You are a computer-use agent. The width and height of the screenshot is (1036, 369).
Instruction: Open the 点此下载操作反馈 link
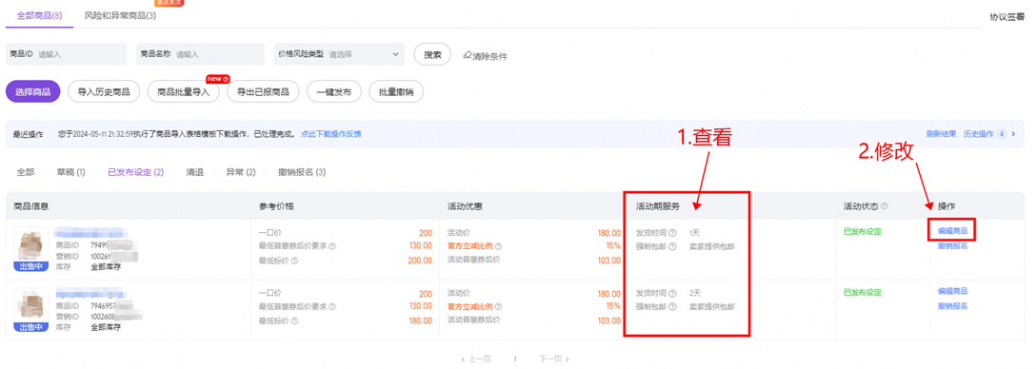331,134
